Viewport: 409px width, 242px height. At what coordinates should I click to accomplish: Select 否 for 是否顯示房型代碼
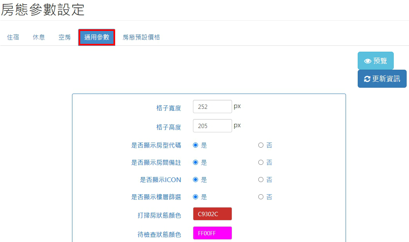coord(261,145)
